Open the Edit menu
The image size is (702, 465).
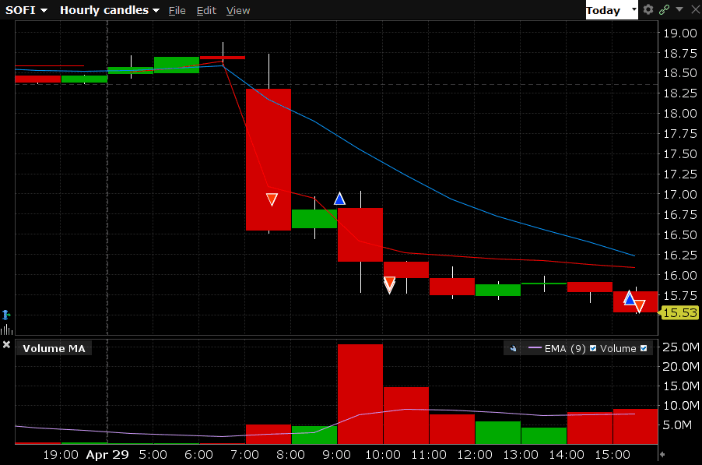click(x=206, y=11)
